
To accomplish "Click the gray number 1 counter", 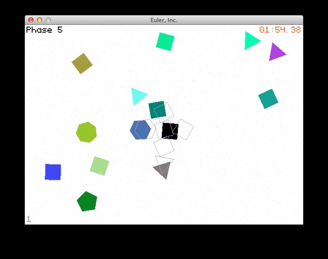I will (28, 219).
